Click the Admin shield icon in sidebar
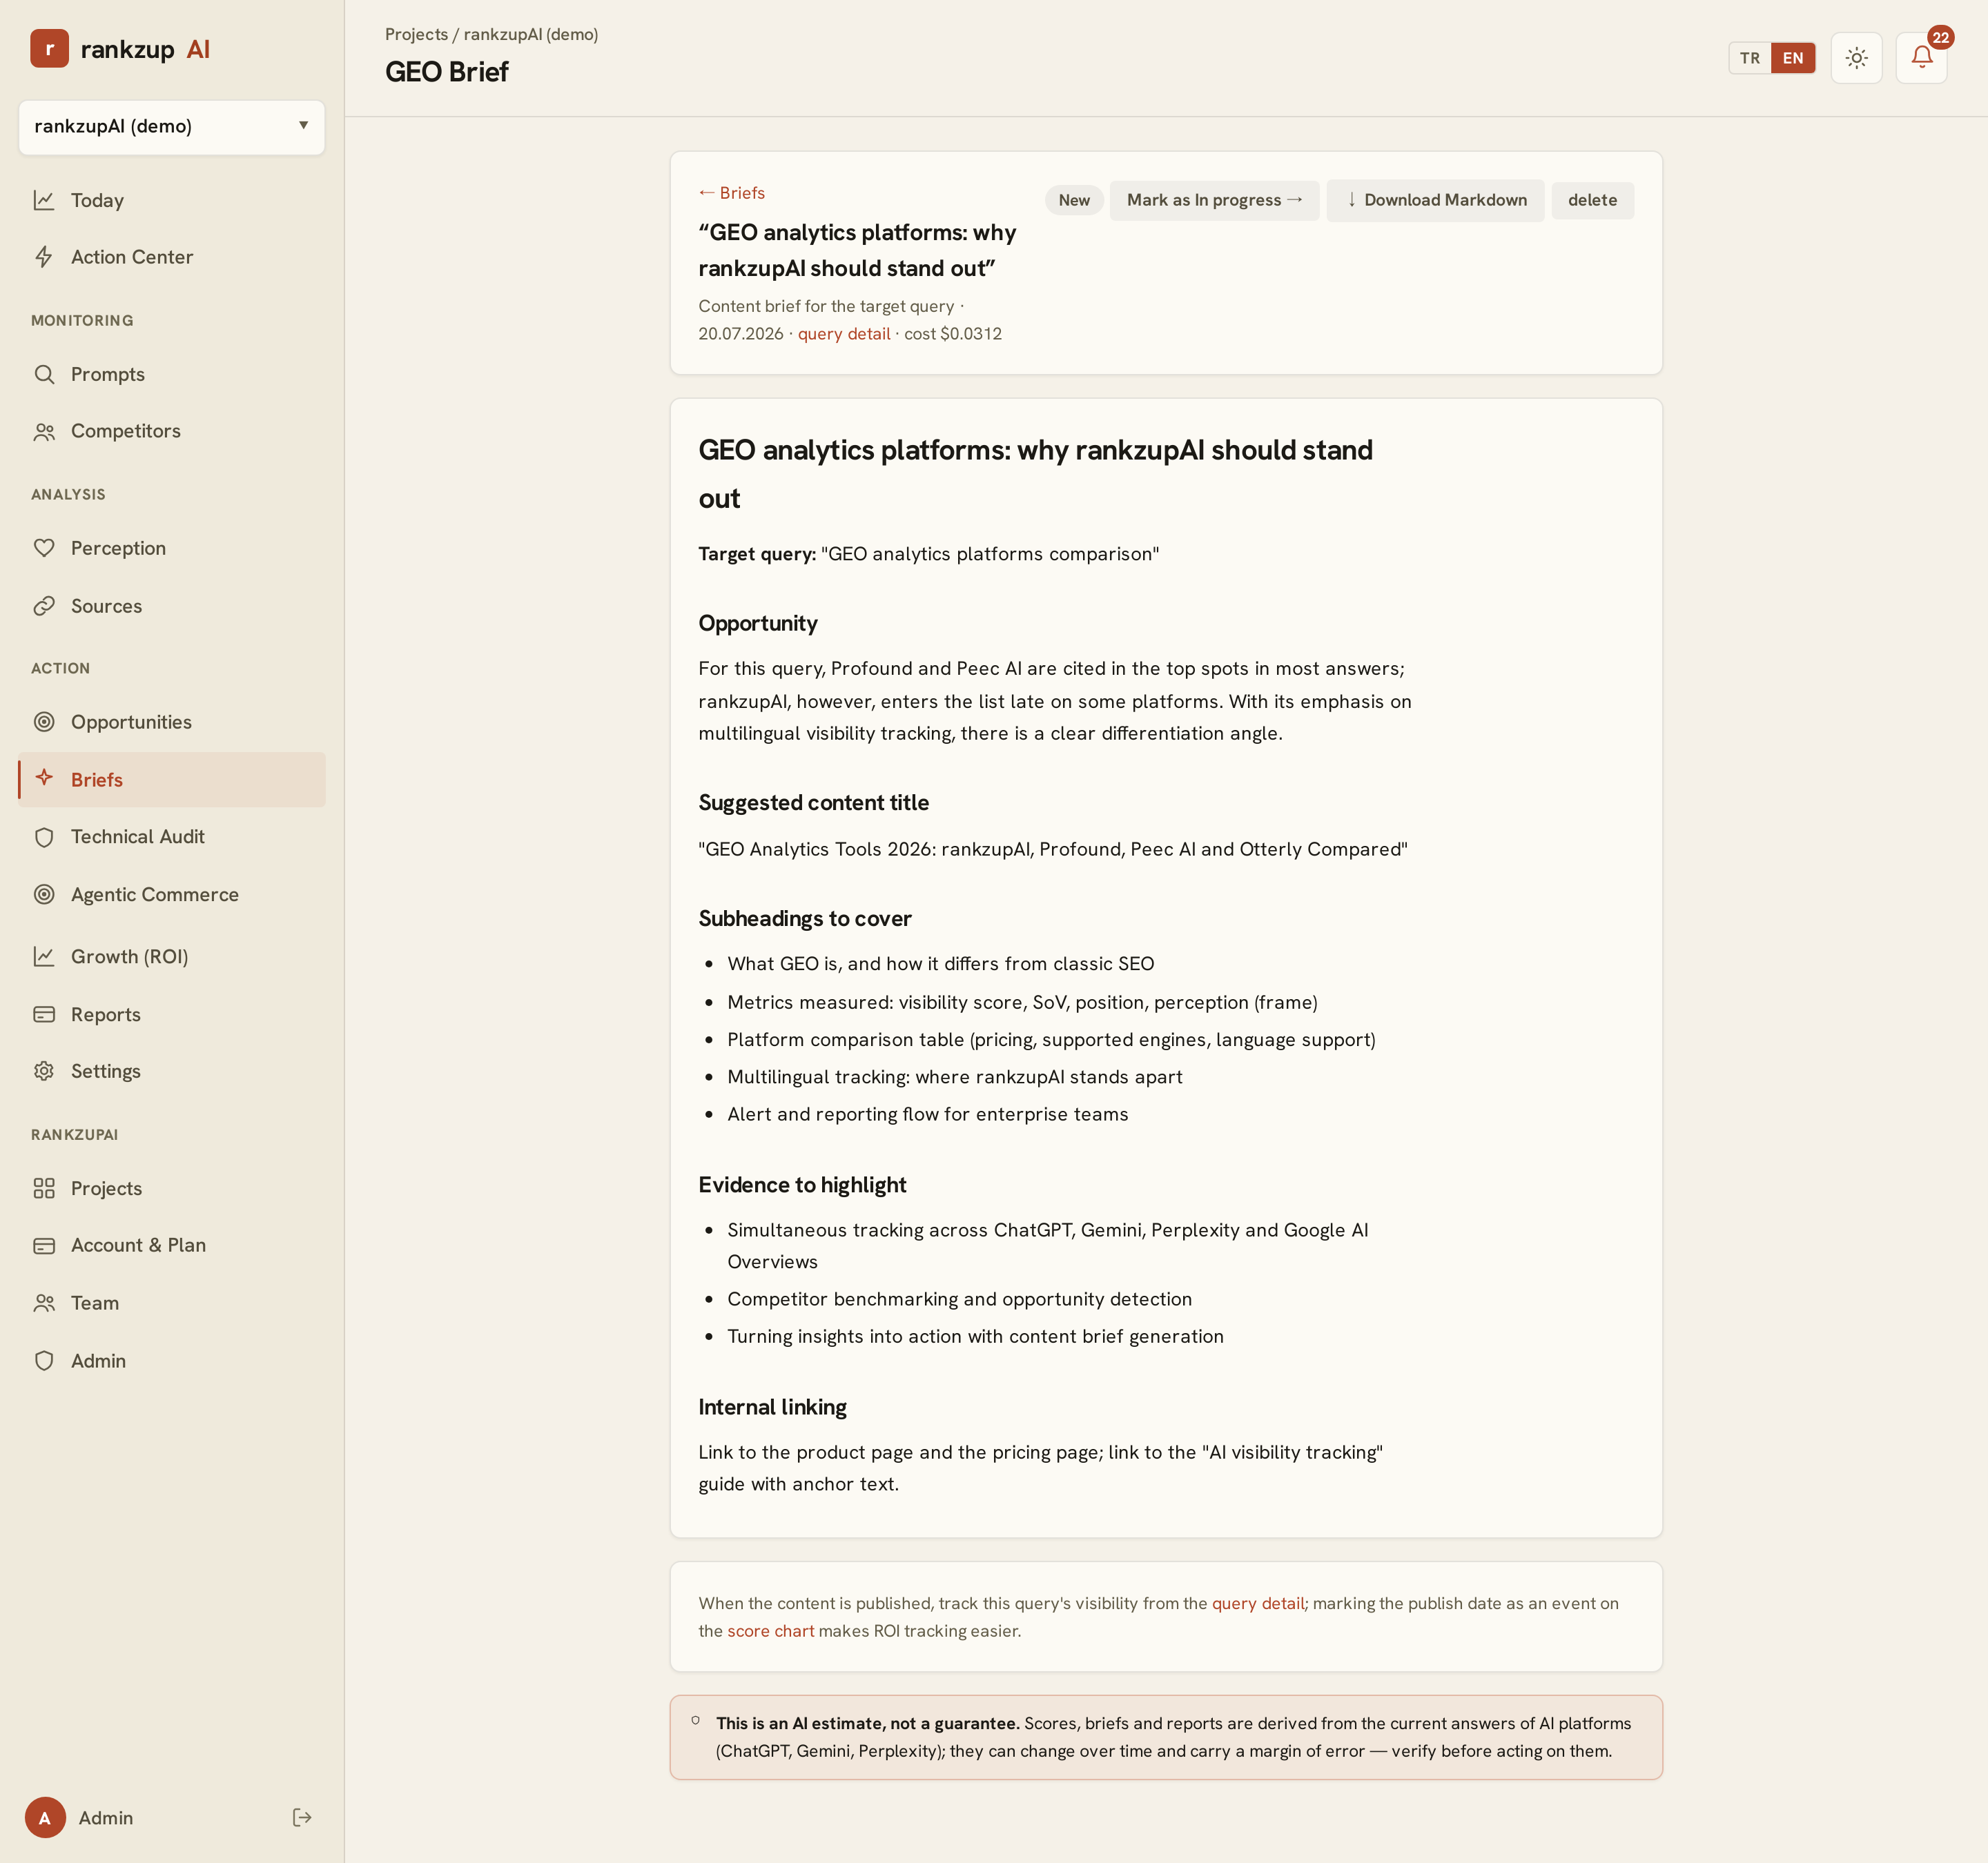Viewport: 1988px width, 1863px height. point(44,1360)
